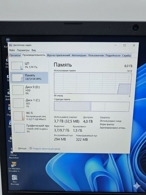
Task: Select the Intel(R) UHD Graphics entry
Action: (x=31, y=128)
